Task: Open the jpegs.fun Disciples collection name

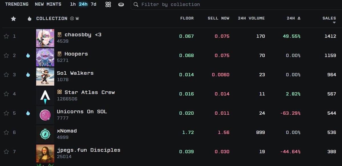Action: (x=89, y=150)
